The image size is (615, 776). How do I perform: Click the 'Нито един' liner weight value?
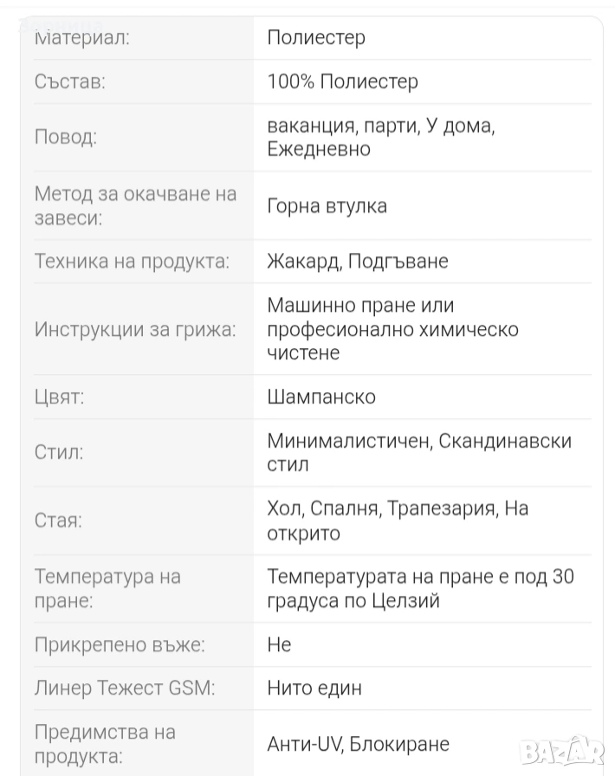pyautogui.click(x=314, y=689)
